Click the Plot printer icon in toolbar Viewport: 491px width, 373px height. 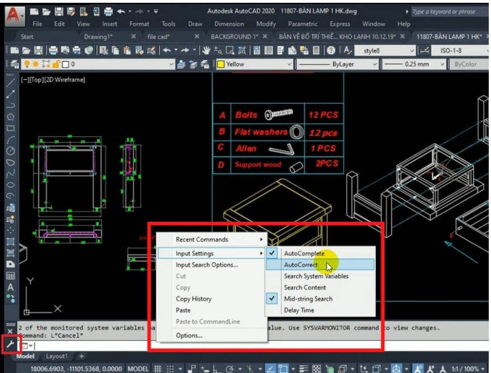(54, 50)
